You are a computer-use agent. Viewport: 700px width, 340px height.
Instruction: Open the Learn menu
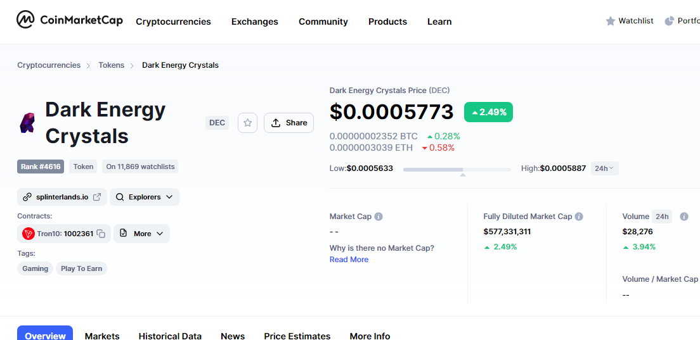(x=439, y=22)
